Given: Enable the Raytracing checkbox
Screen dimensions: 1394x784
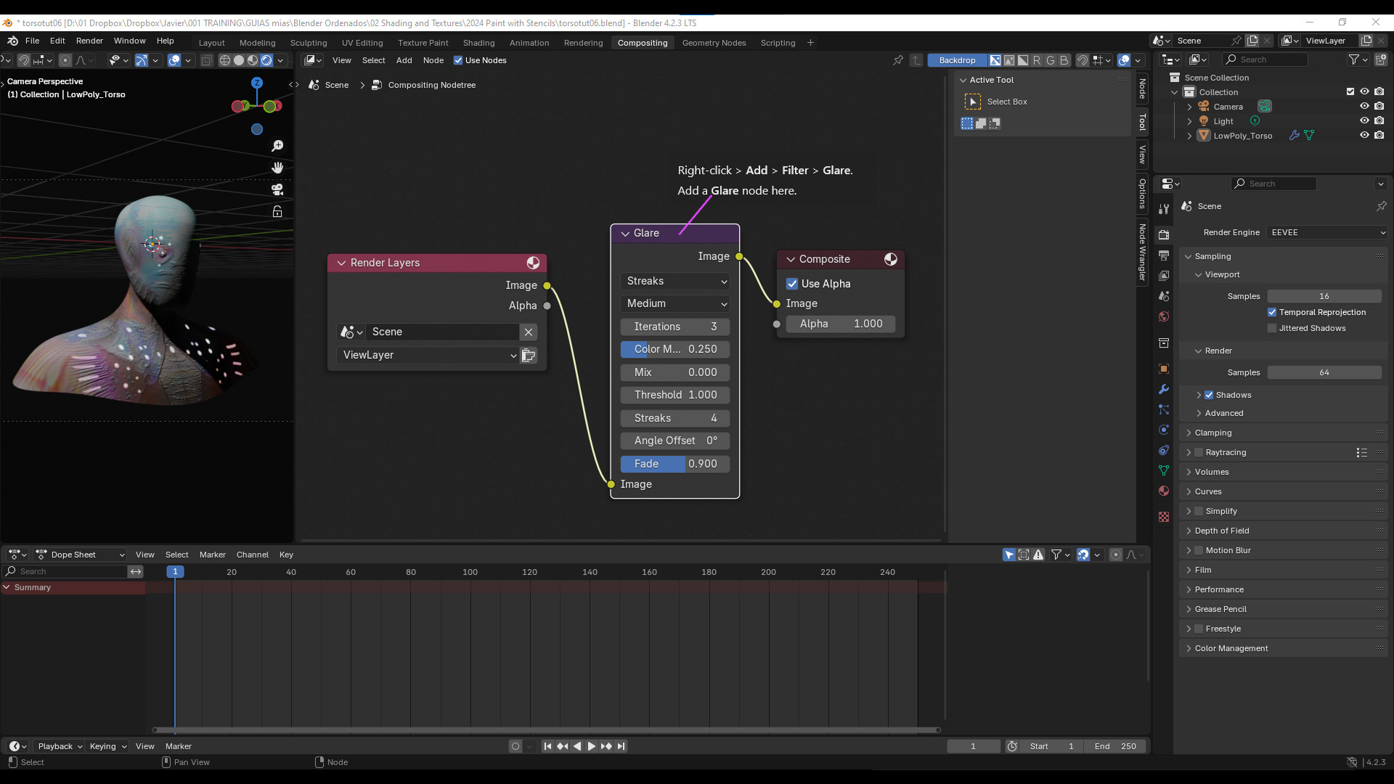Looking at the screenshot, I should pos(1199,452).
